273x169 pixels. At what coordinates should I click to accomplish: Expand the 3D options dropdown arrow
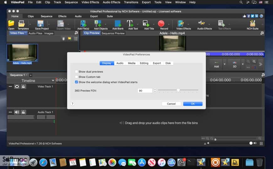pyautogui.click(x=243, y=64)
